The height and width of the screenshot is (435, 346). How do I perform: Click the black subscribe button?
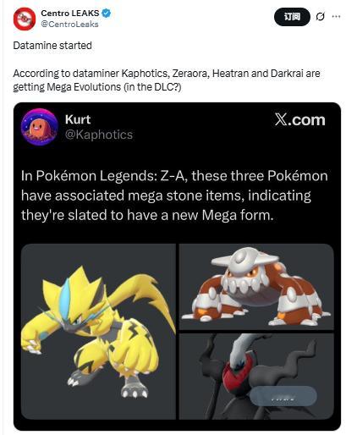pos(292,17)
